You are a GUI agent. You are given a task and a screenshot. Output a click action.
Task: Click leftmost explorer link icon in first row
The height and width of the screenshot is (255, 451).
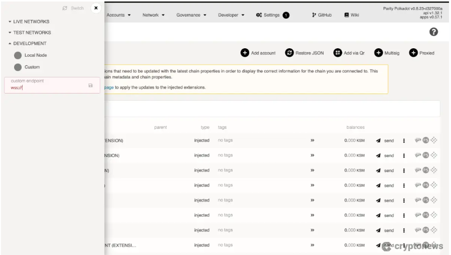point(418,140)
